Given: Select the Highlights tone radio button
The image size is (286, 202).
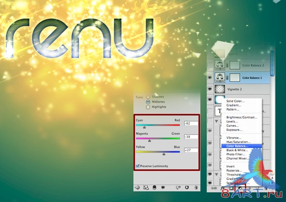Looking at the screenshot, I should pos(148,107).
